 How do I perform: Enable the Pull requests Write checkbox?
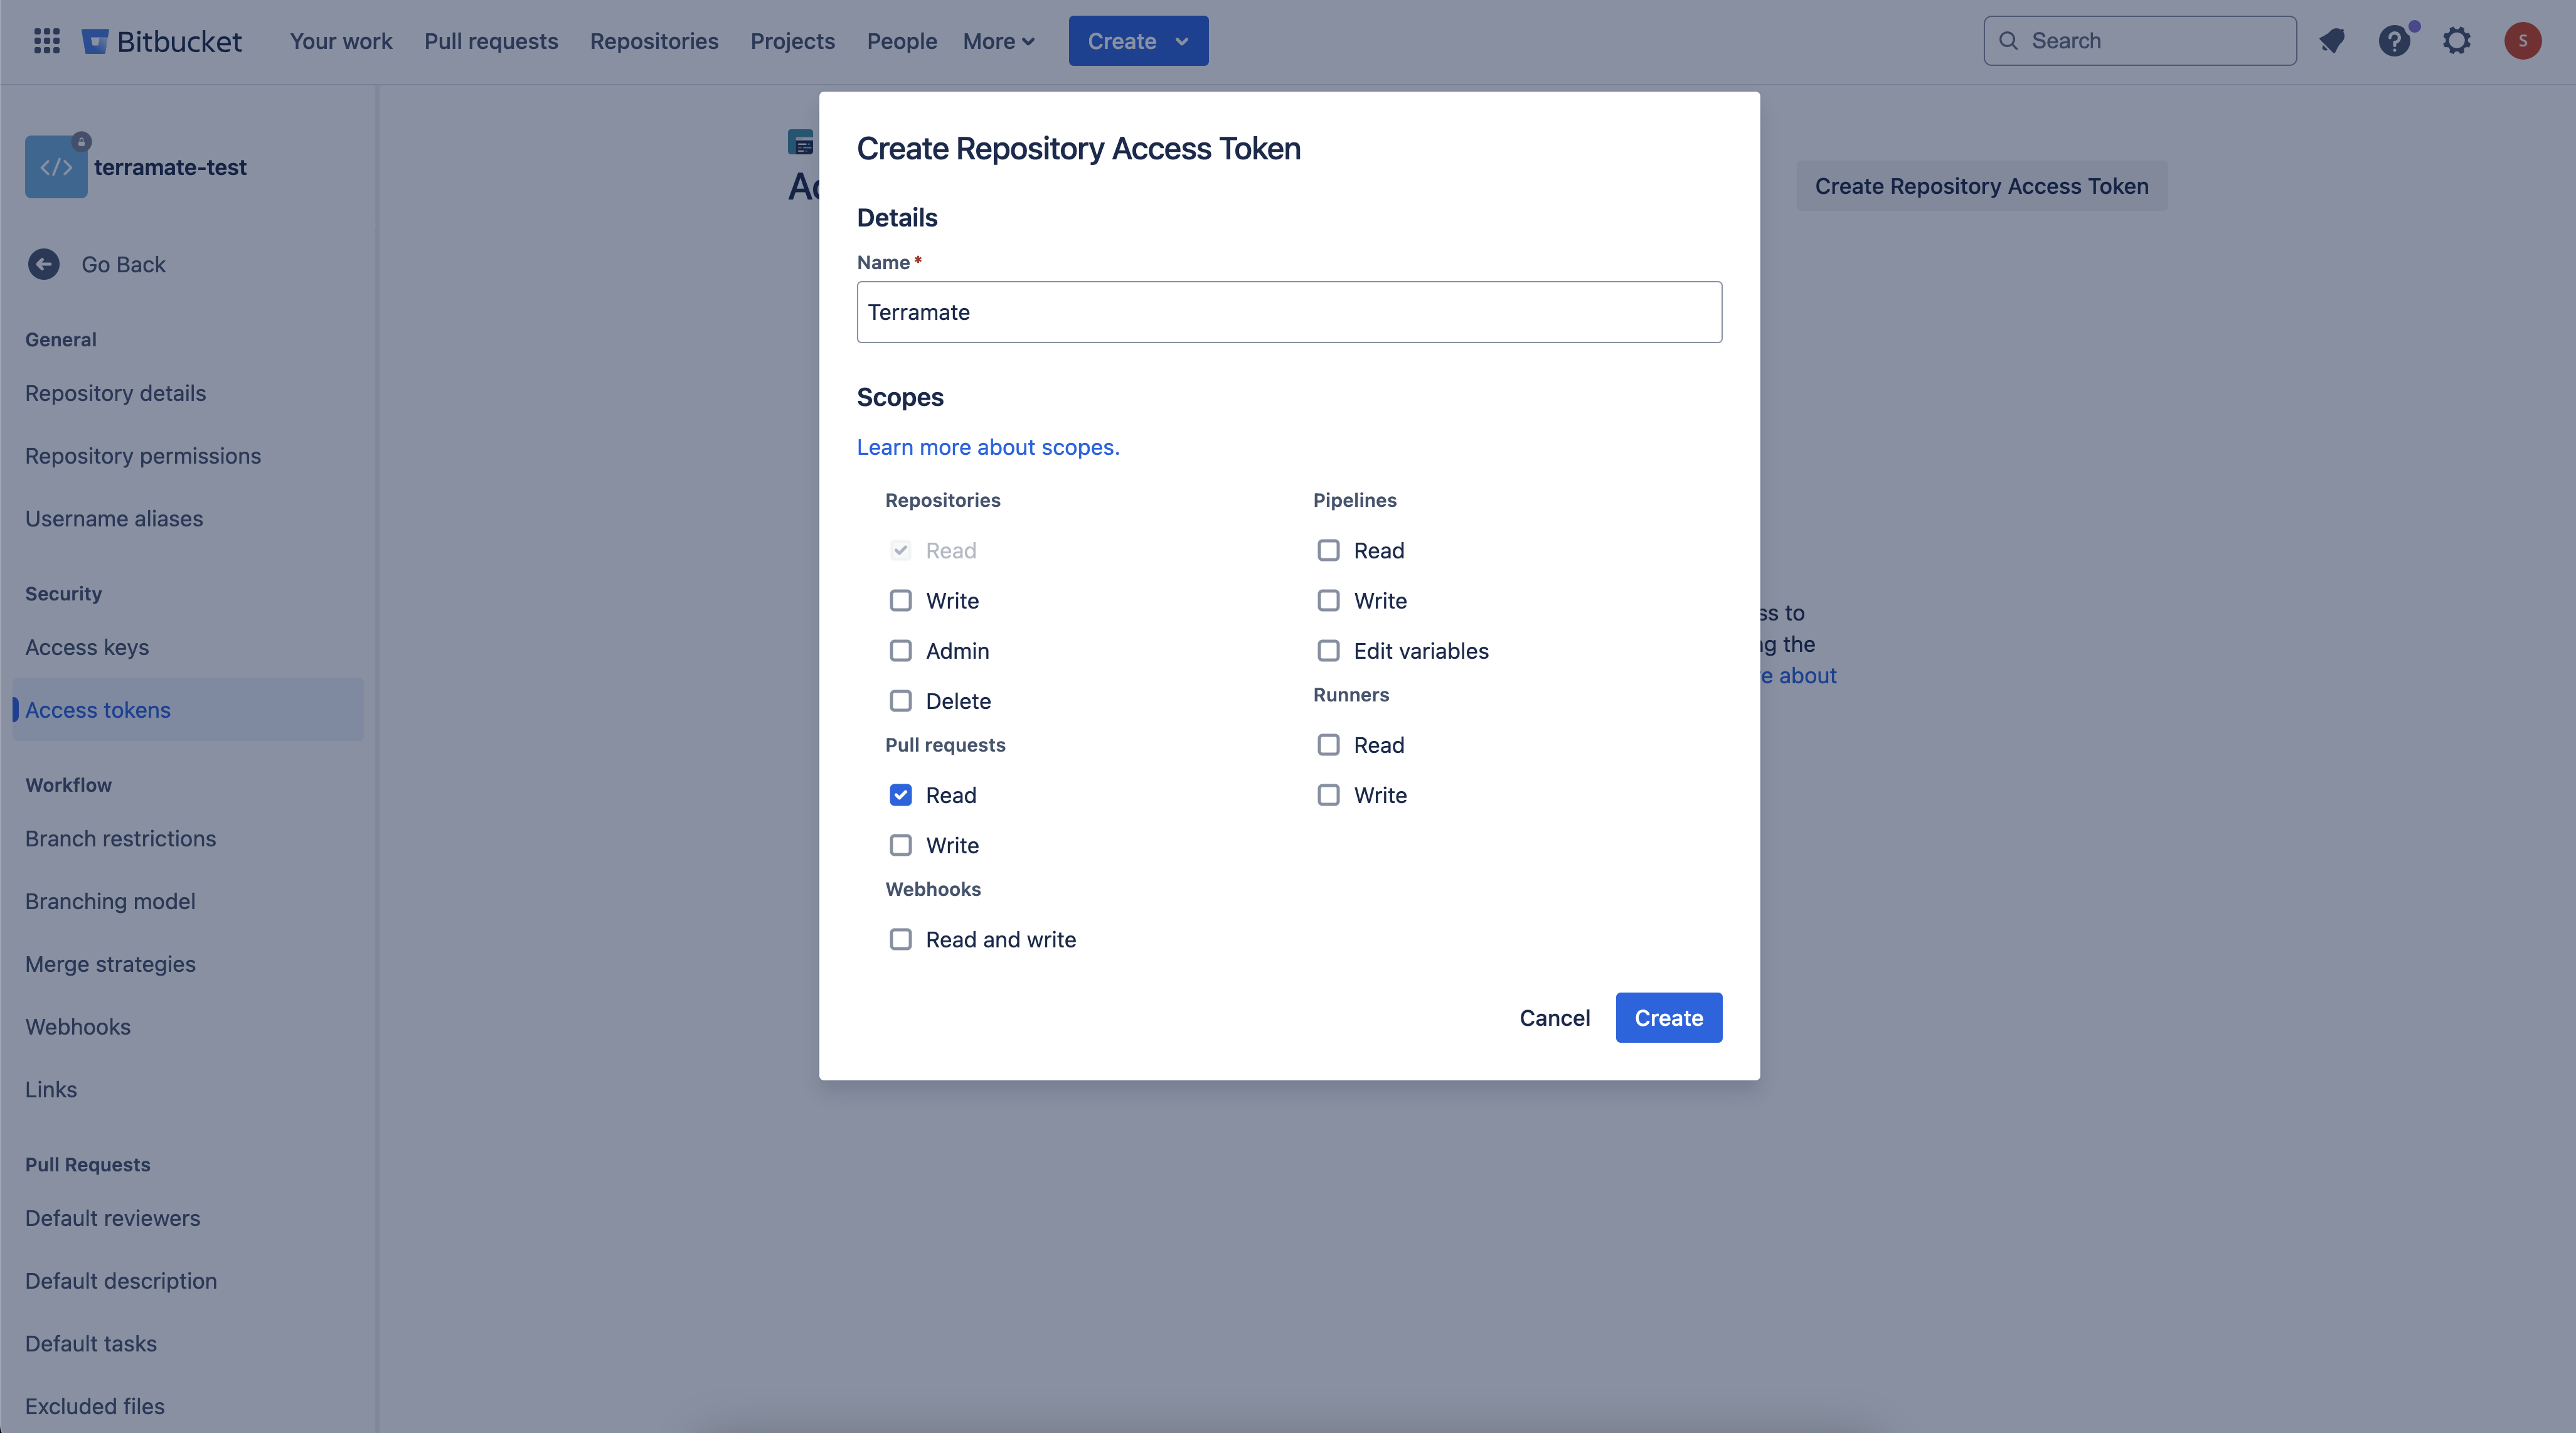[x=898, y=845]
